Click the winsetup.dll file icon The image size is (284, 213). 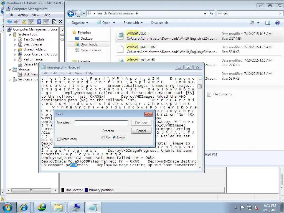pyautogui.click(x=120, y=35)
